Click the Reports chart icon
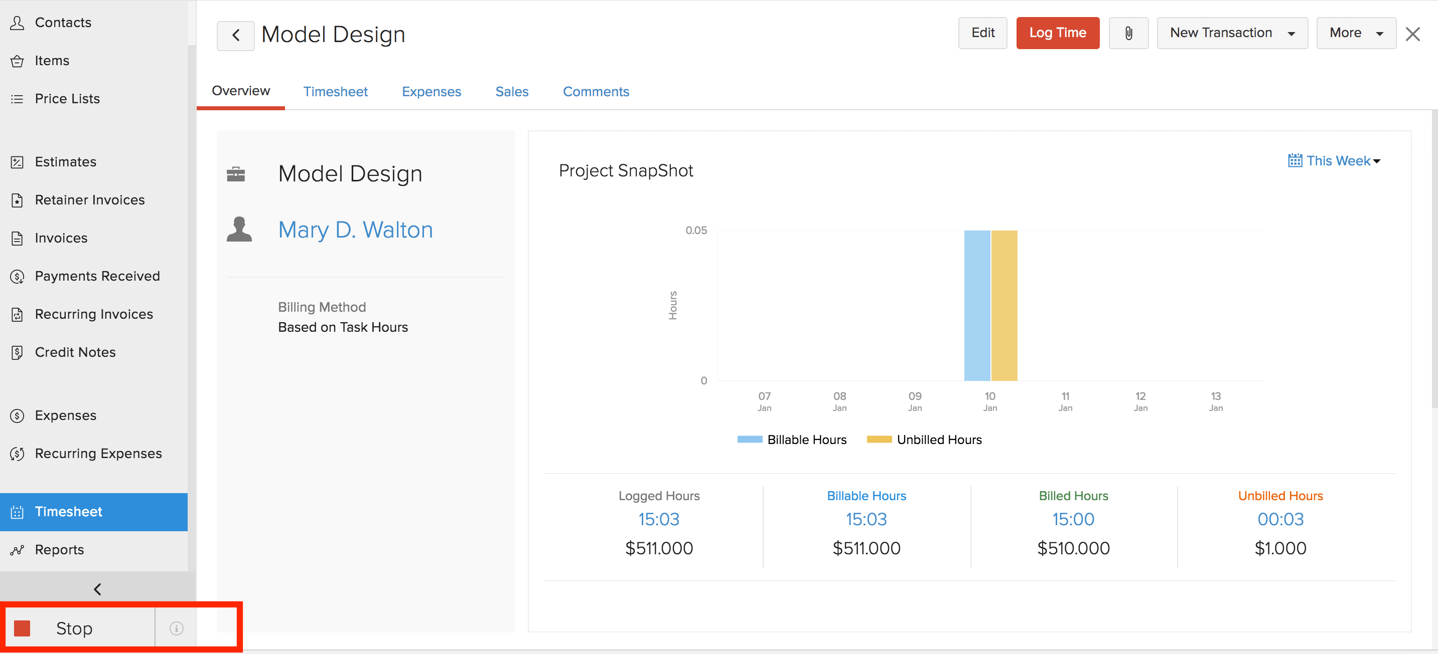Screen dimensions: 1438x654 point(17,550)
